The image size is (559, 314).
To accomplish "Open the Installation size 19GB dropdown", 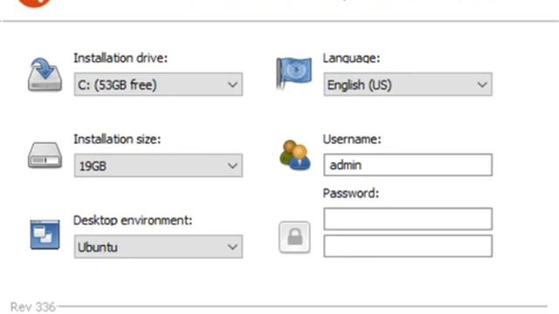I will click(158, 166).
